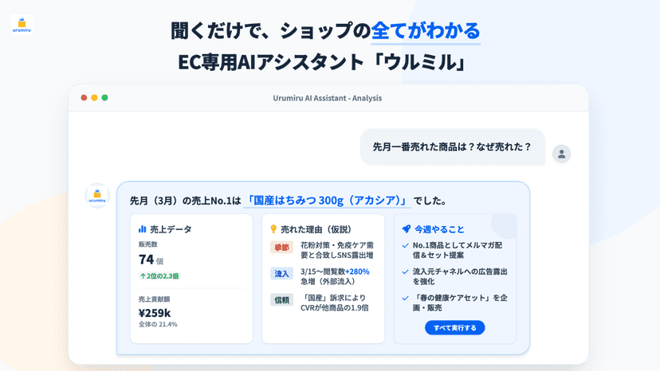Click the すべて実行する button

pos(454,328)
